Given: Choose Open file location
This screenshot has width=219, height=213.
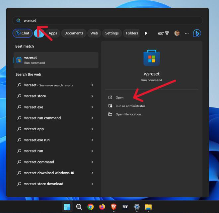Looking at the screenshot, I should 128,114.
